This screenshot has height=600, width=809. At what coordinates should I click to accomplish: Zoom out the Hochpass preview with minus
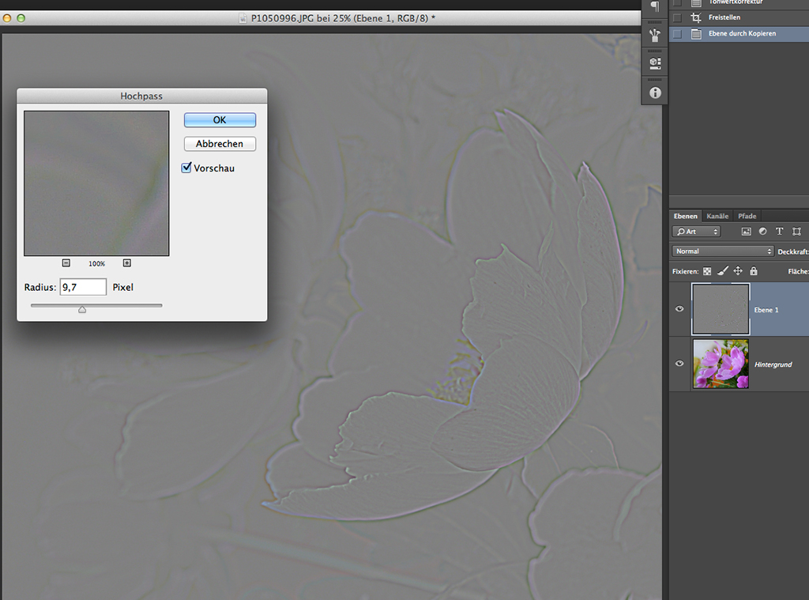click(x=66, y=263)
